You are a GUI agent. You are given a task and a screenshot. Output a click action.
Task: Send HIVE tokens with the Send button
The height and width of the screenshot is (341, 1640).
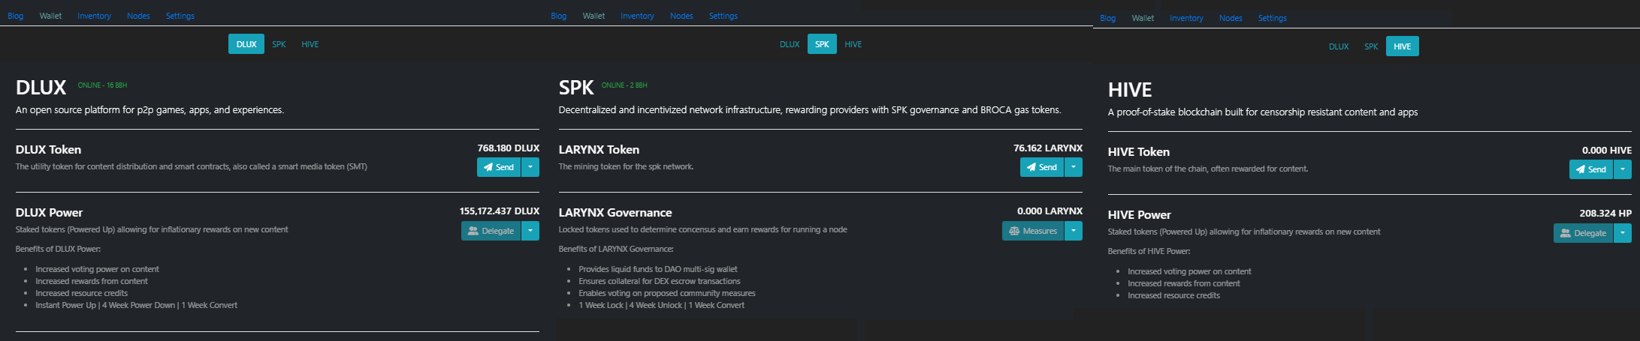tap(1591, 169)
